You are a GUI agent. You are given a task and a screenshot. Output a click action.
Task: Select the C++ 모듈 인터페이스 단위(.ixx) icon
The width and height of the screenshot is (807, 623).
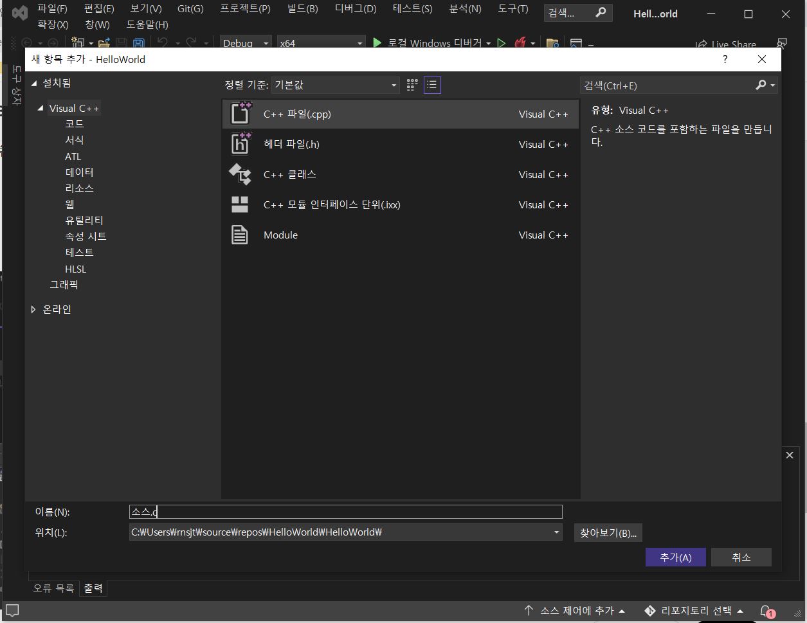click(240, 204)
